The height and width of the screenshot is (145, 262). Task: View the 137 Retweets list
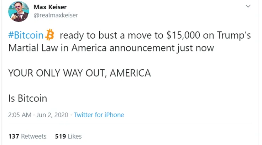pyautogui.click(x=27, y=136)
